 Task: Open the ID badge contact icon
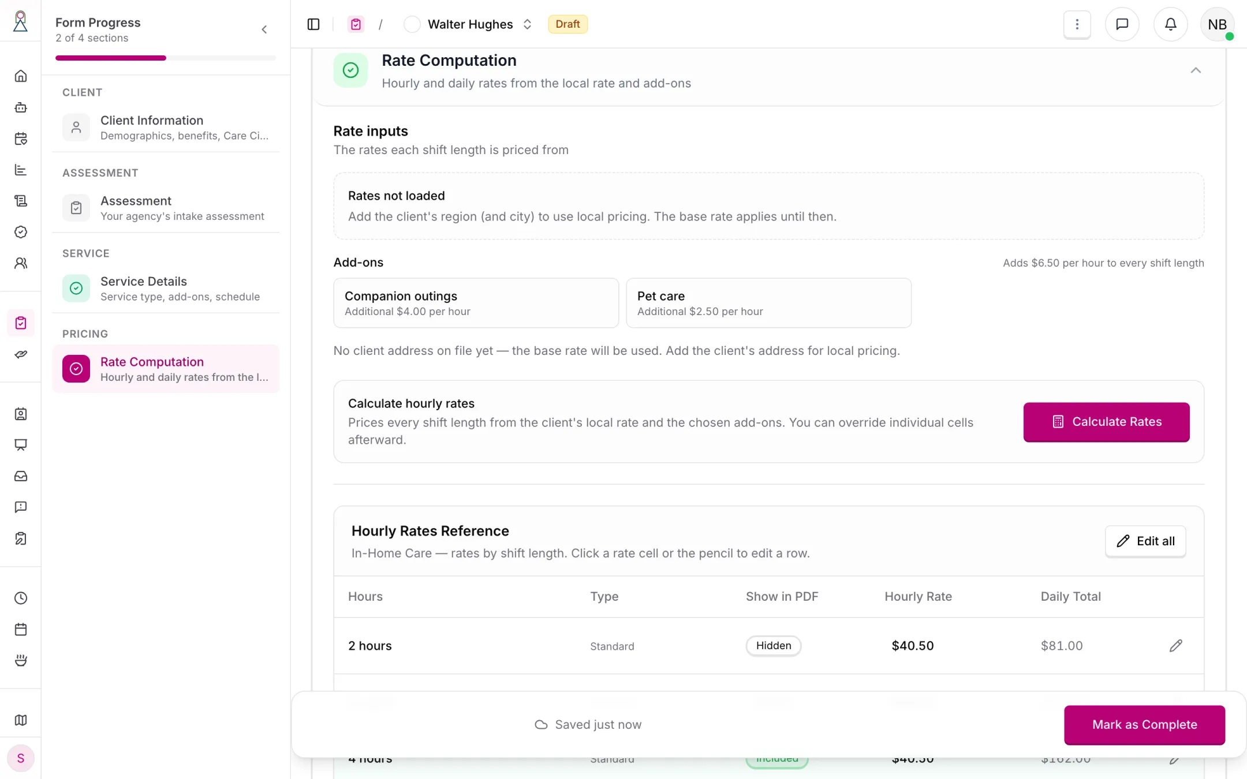pyautogui.click(x=21, y=414)
